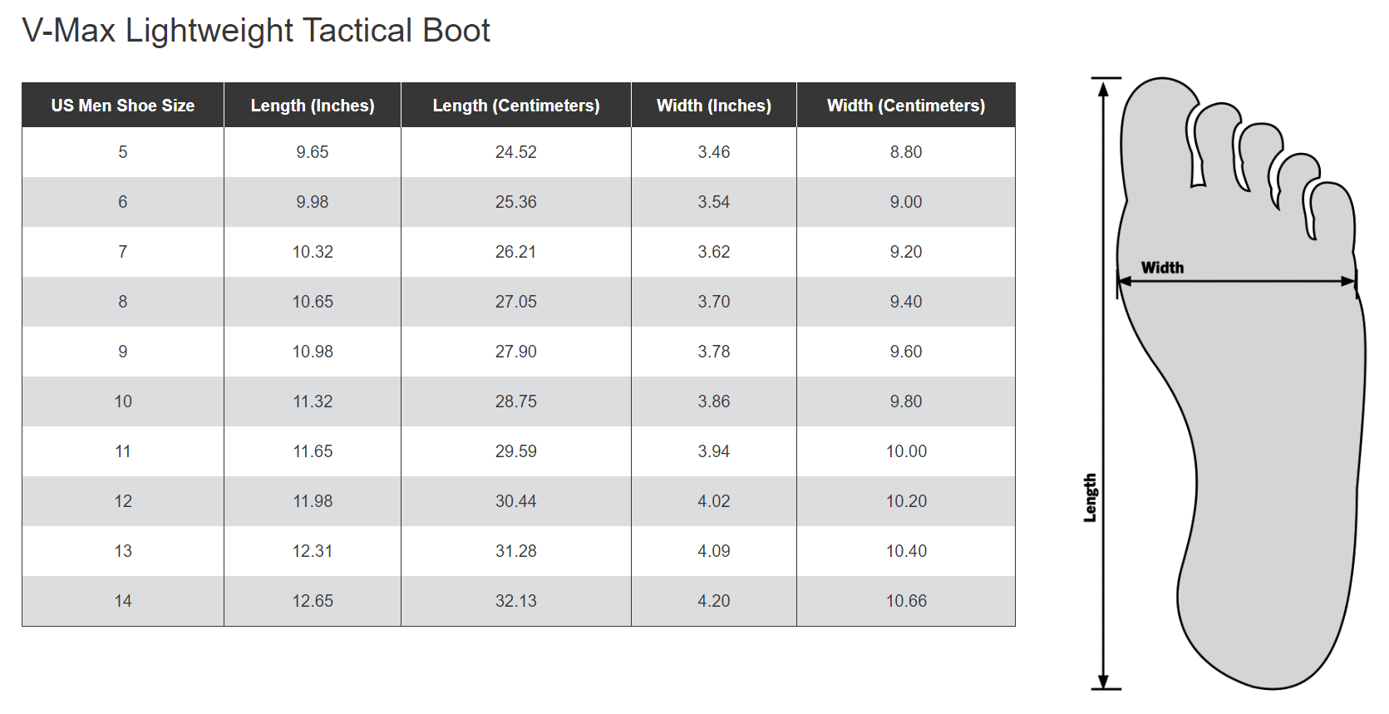Viewport: 1389px width, 714px height.
Task: Select the US Men Shoe Size header
Action: [123, 106]
